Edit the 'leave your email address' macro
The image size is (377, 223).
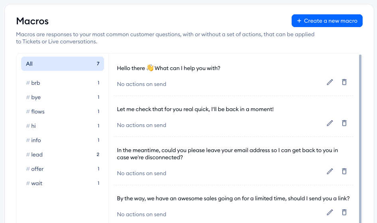[x=330, y=171]
